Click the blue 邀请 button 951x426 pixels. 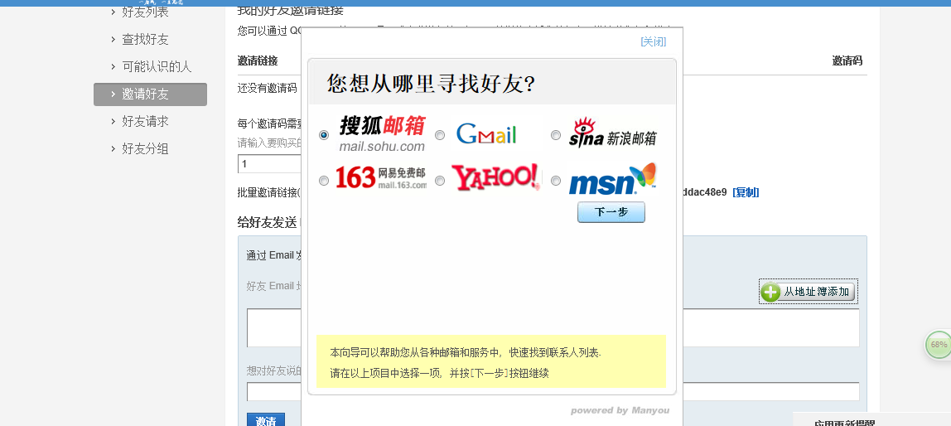pyautogui.click(x=266, y=420)
